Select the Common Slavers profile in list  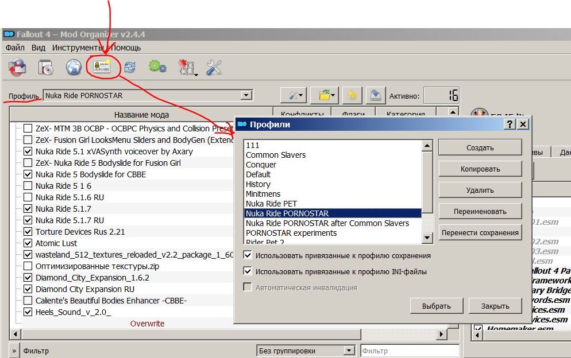[x=276, y=155]
